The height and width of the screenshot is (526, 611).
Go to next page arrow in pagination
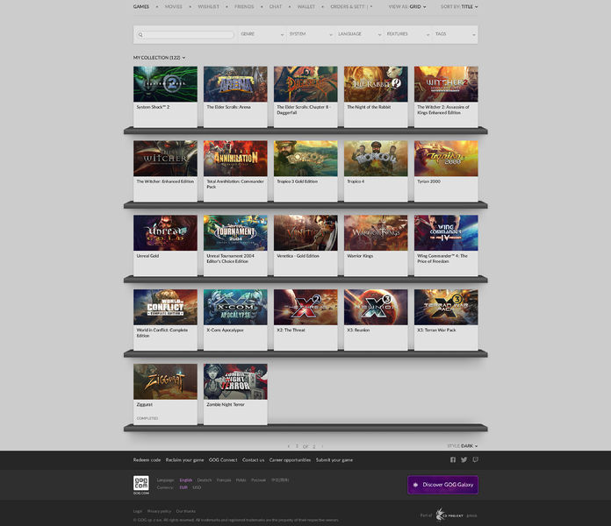tap(322, 446)
